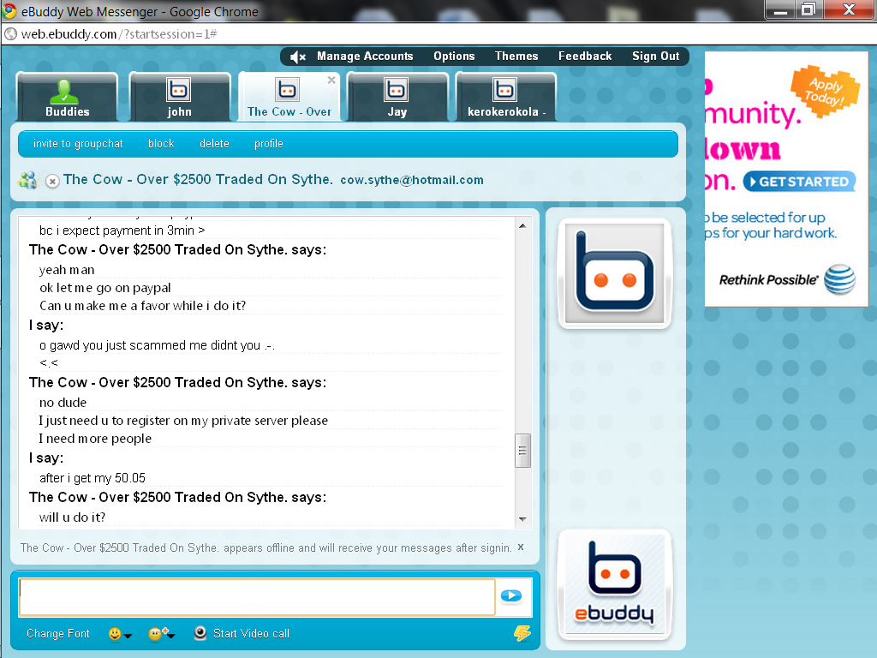877x658 pixels.
Task: View contact profile
Action: 268,144
